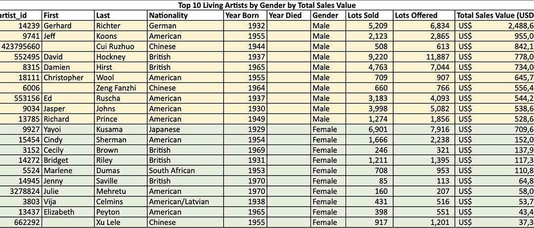Select the 'Gender' header cell
This screenshot has width=534, height=228.
pyautogui.click(x=325, y=15)
